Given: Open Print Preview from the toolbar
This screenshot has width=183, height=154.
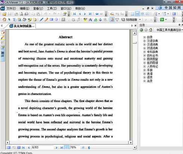Looking at the screenshot, I should (21, 14).
